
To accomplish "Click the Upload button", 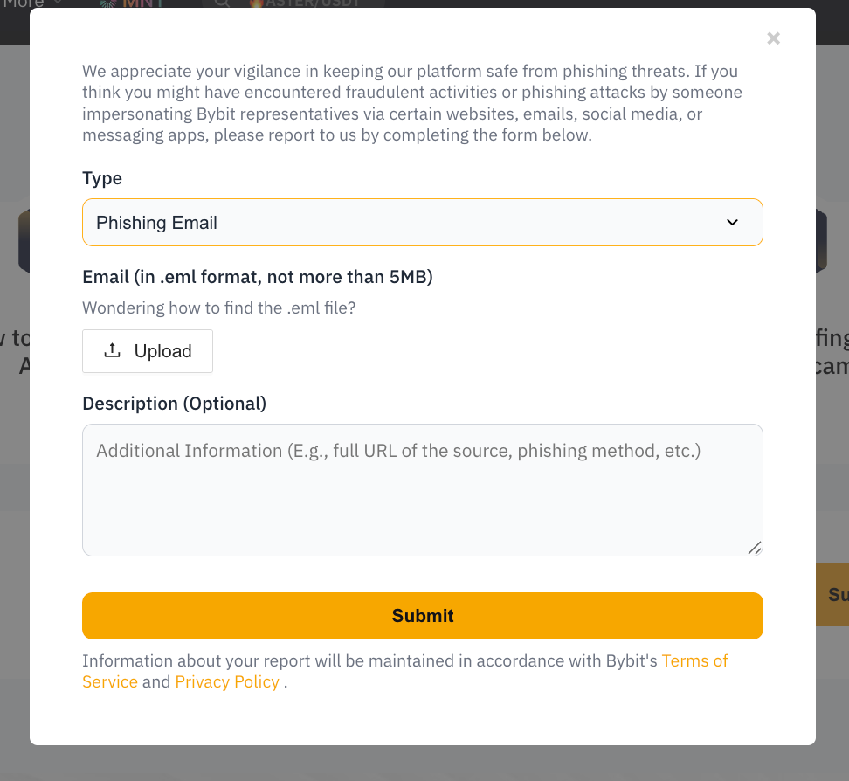I will point(148,351).
